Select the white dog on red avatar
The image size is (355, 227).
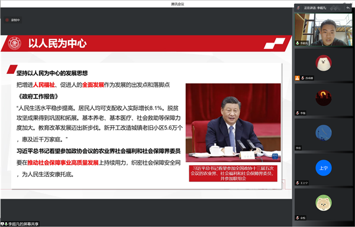[x=324, y=63]
